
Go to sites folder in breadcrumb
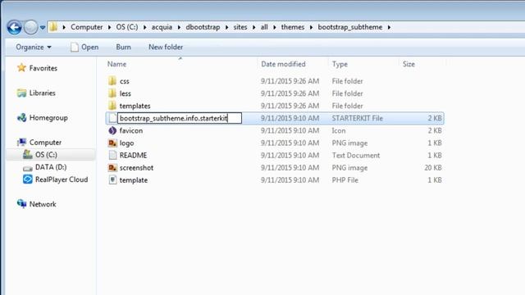click(240, 27)
